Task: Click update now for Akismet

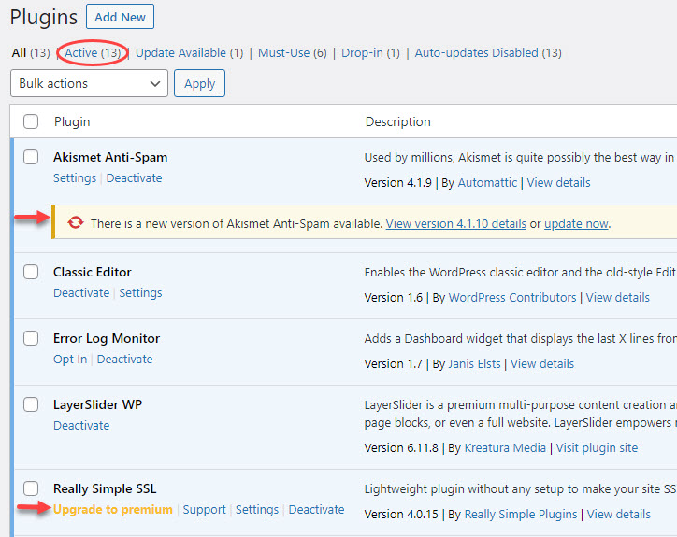Action: point(576,224)
